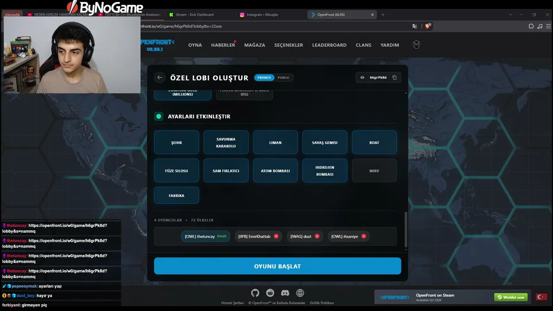Viewport: 553px width, 311px height.
Task: Open the HABERLER news menu
Action: tap(223, 45)
